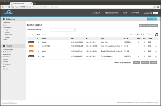Expand the Virtualization plugin section
Viewport: 161px width, 106px height.
[2, 64]
